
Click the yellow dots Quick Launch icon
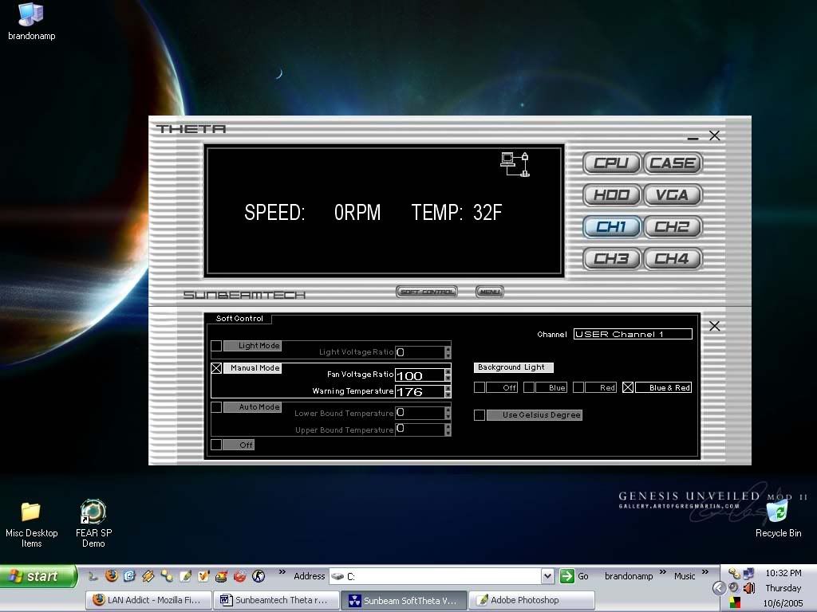pos(167,576)
